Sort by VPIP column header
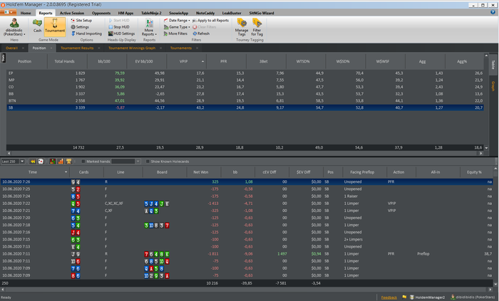Screen dimensions: 499x301 point(187,61)
